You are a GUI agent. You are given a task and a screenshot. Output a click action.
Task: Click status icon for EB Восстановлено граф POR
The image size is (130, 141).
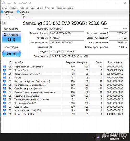pos(5,110)
